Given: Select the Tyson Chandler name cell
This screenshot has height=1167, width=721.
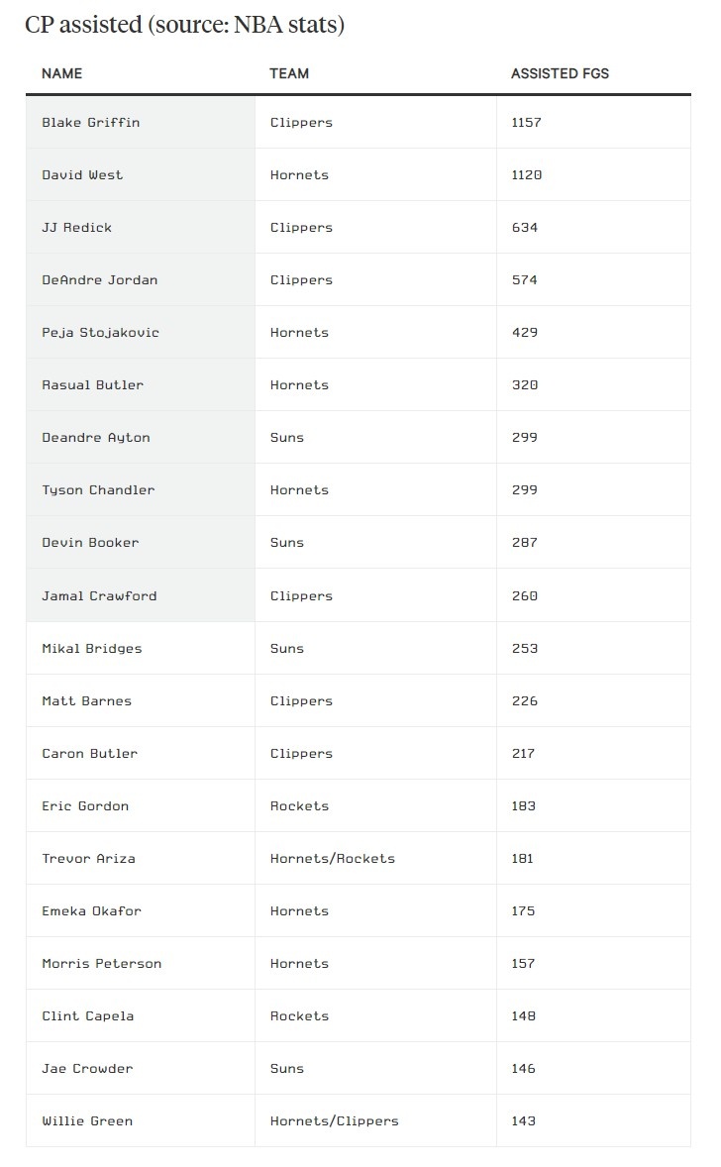Looking at the screenshot, I should [140, 489].
